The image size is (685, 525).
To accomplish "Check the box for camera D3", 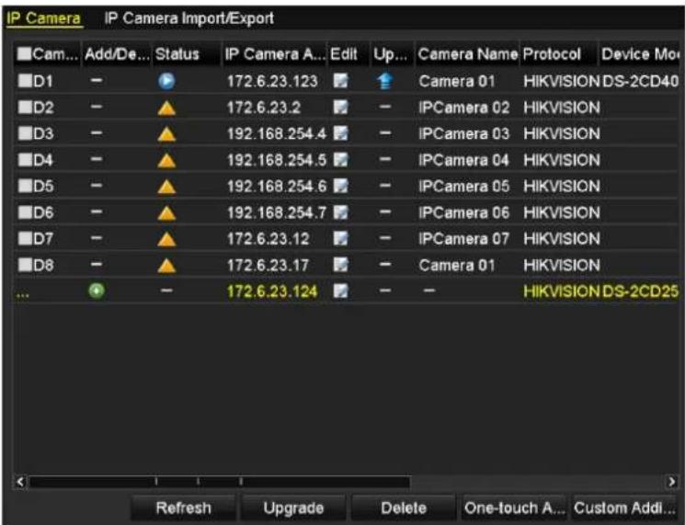I will point(25,132).
